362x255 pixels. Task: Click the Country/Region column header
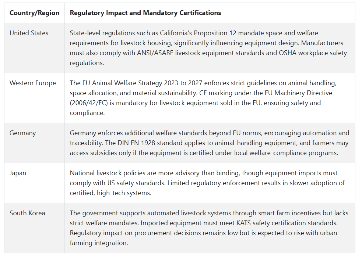click(x=34, y=13)
